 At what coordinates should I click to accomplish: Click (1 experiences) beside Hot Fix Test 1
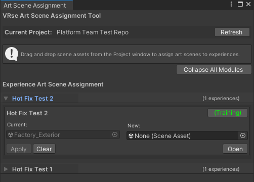click(221, 169)
